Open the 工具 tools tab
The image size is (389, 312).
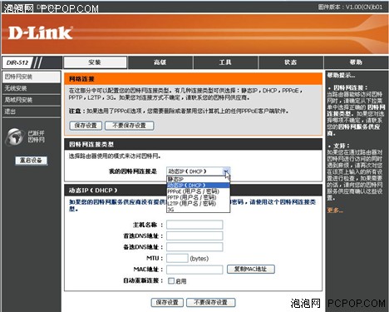pyautogui.click(x=225, y=62)
